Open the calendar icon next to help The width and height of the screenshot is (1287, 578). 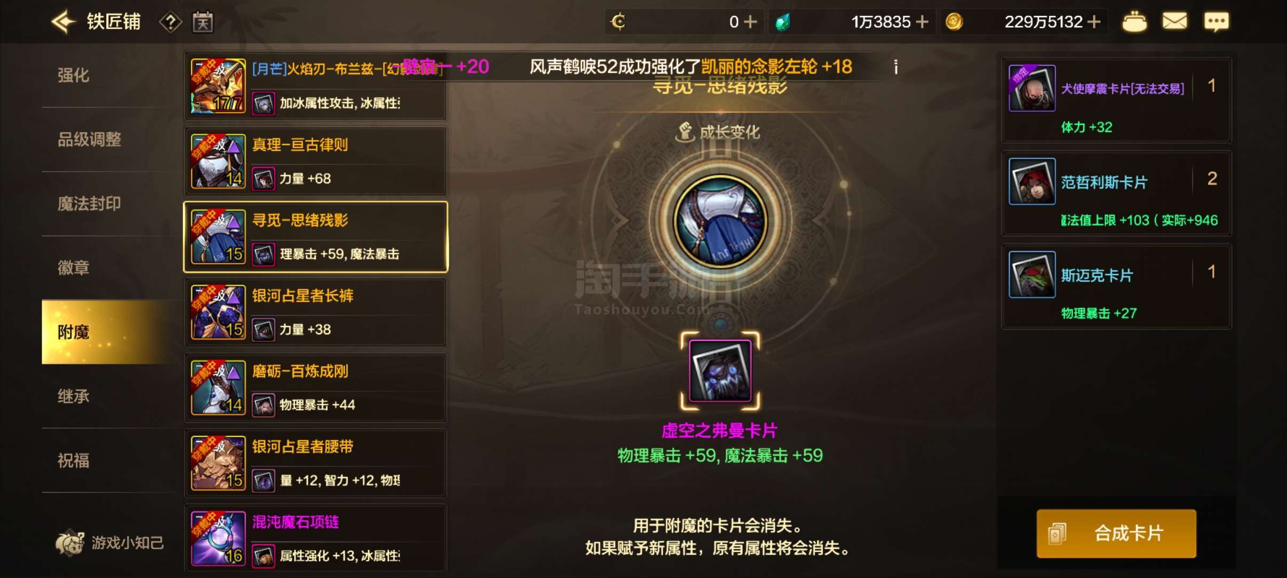pyautogui.click(x=203, y=22)
